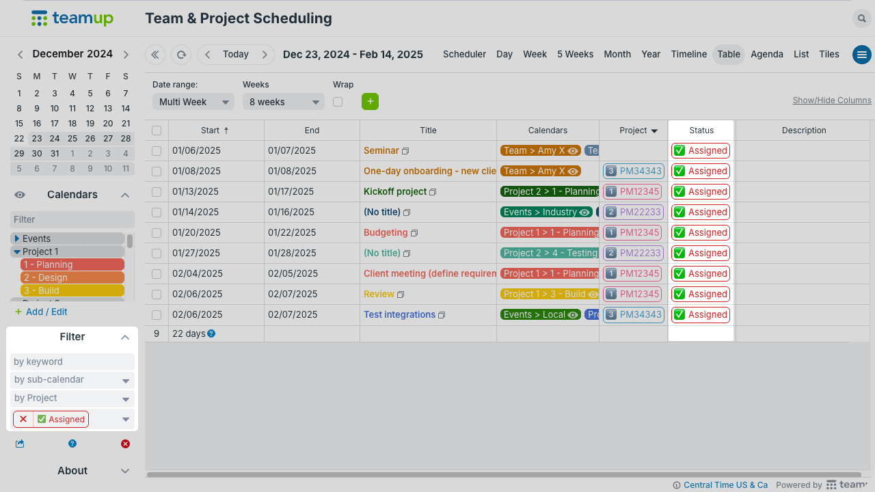Tick the Seminar row checkbox
Screen dimensions: 875x492
coord(157,151)
